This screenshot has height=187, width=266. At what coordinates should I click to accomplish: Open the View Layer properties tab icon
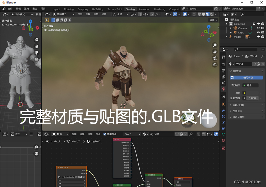223,77
